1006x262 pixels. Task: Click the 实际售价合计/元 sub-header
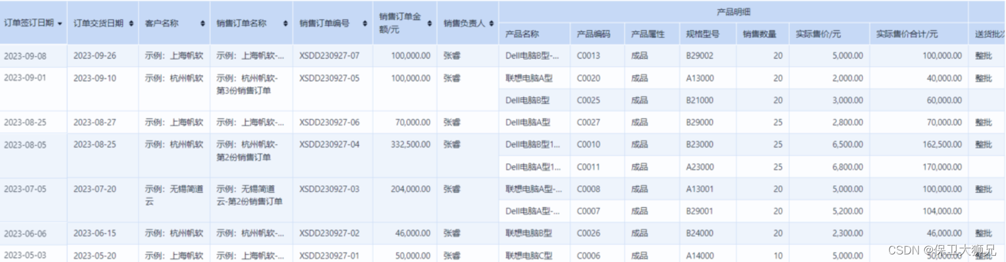[x=907, y=34]
